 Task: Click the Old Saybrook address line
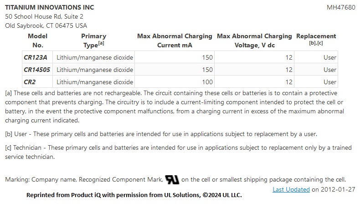point(46,25)
